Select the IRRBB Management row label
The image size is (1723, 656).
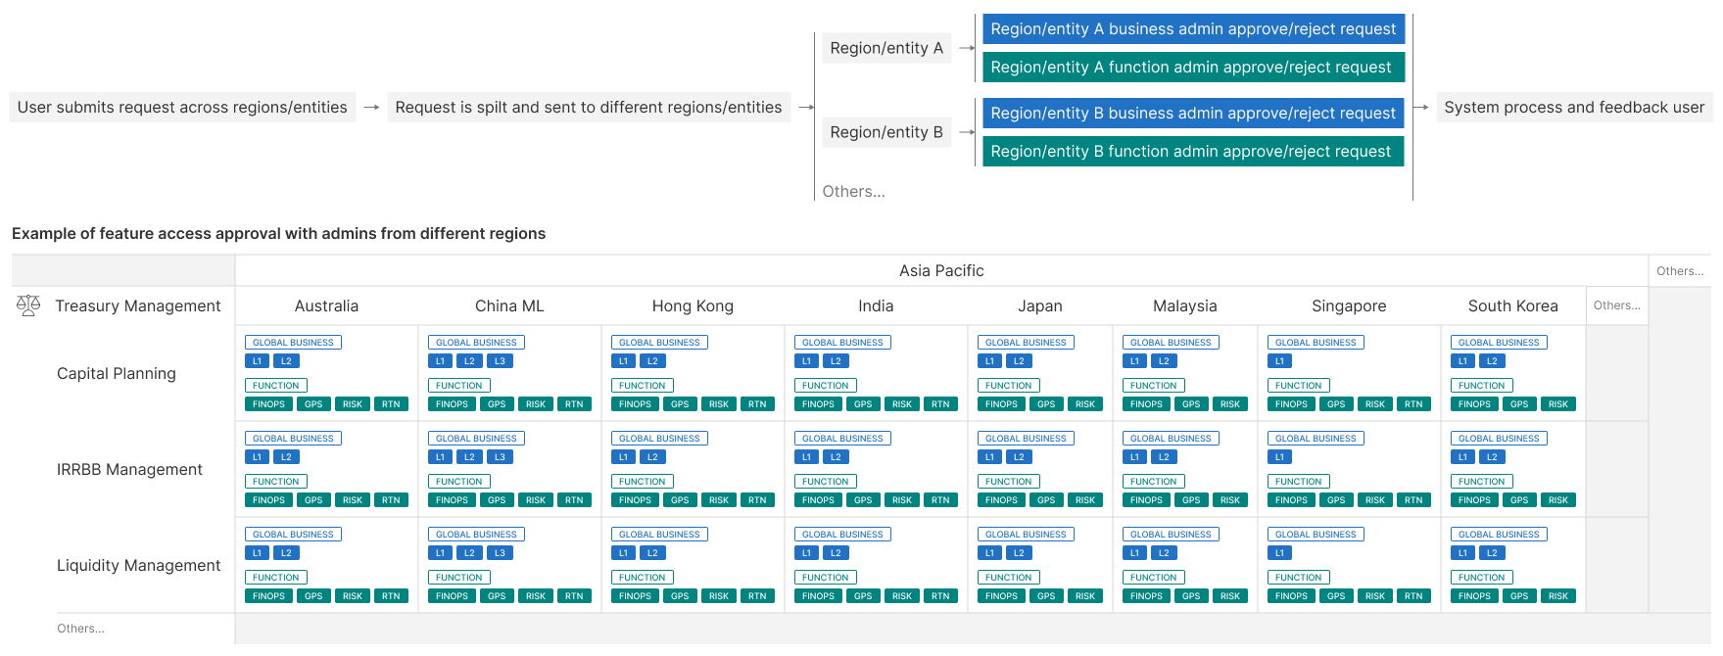click(x=129, y=470)
